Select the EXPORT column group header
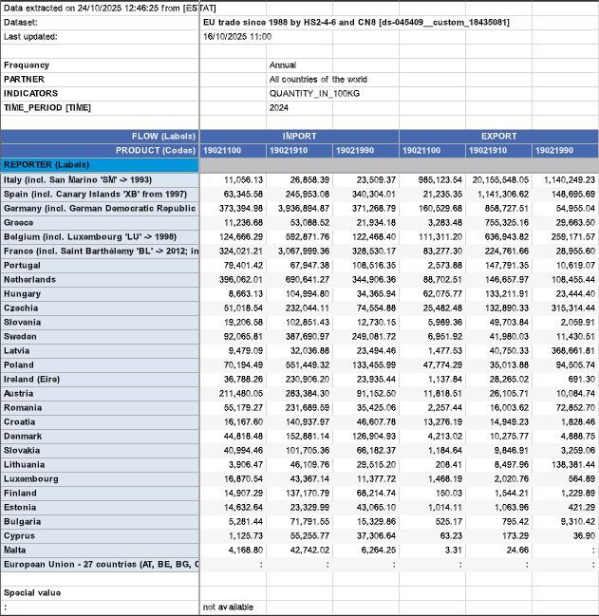 click(498, 136)
